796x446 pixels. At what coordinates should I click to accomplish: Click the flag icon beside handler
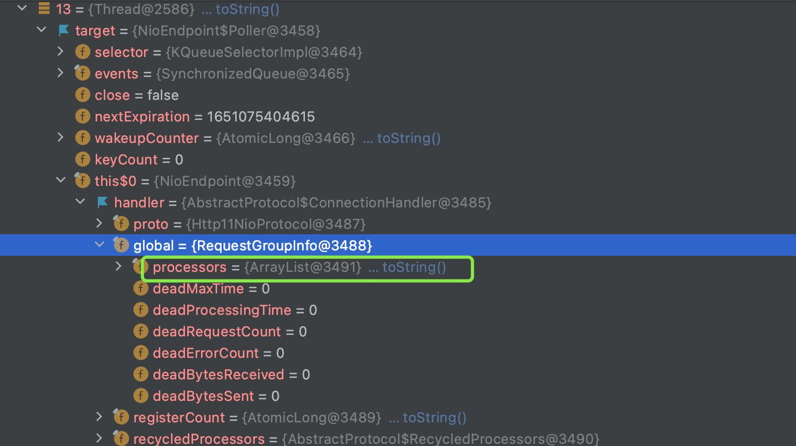(x=102, y=202)
